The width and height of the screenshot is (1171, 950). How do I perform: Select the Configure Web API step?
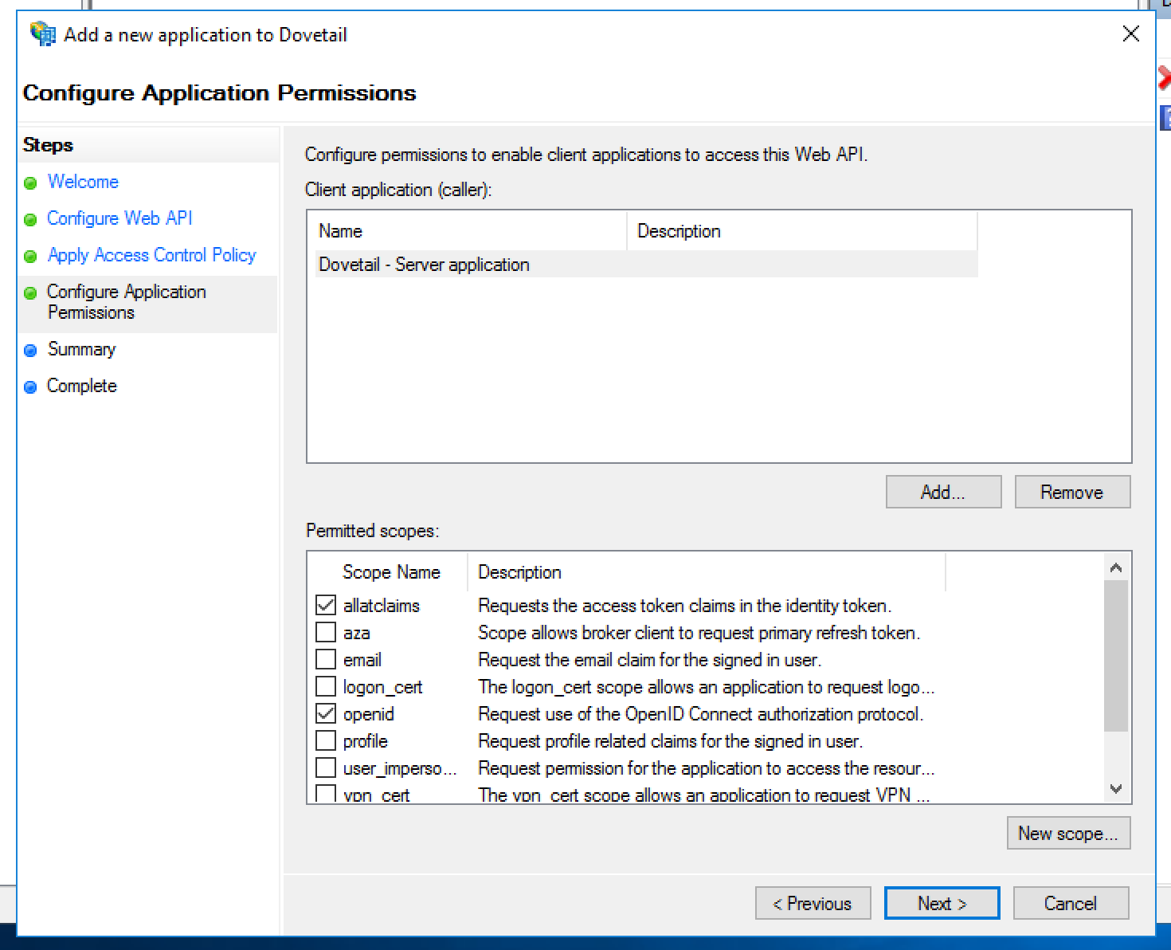tap(119, 219)
